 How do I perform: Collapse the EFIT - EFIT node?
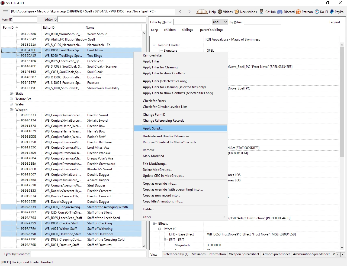point(165,240)
